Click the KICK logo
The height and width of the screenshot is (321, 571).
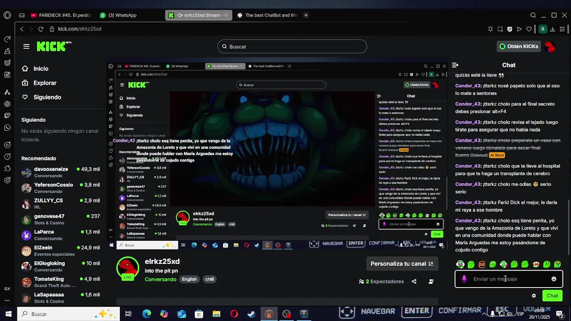54,46
